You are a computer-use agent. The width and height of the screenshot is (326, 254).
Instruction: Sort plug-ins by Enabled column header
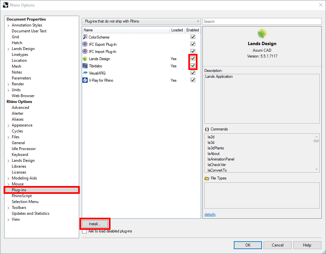(x=193, y=30)
